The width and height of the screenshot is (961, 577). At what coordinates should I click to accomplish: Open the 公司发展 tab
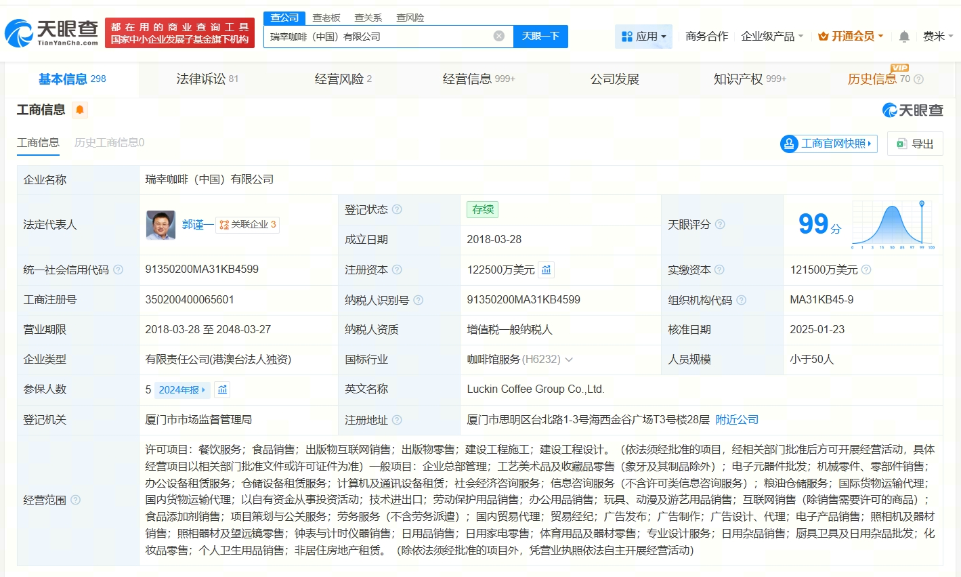click(x=615, y=79)
